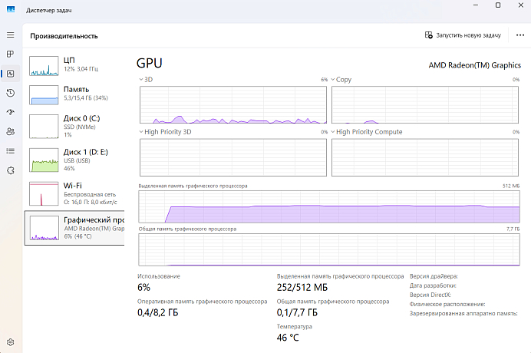Open the Details page icon
The width and height of the screenshot is (531, 353).
point(10,150)
